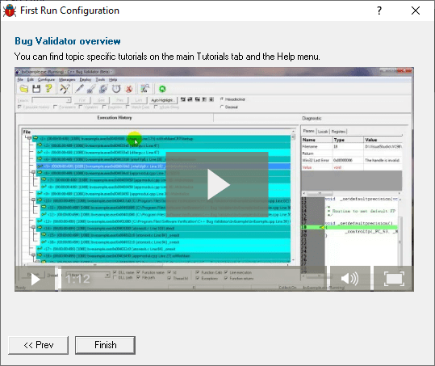This screenshot has height=366, width=435.
Task: Click the 1:12 video duration label
Action: tap(77, 279)
